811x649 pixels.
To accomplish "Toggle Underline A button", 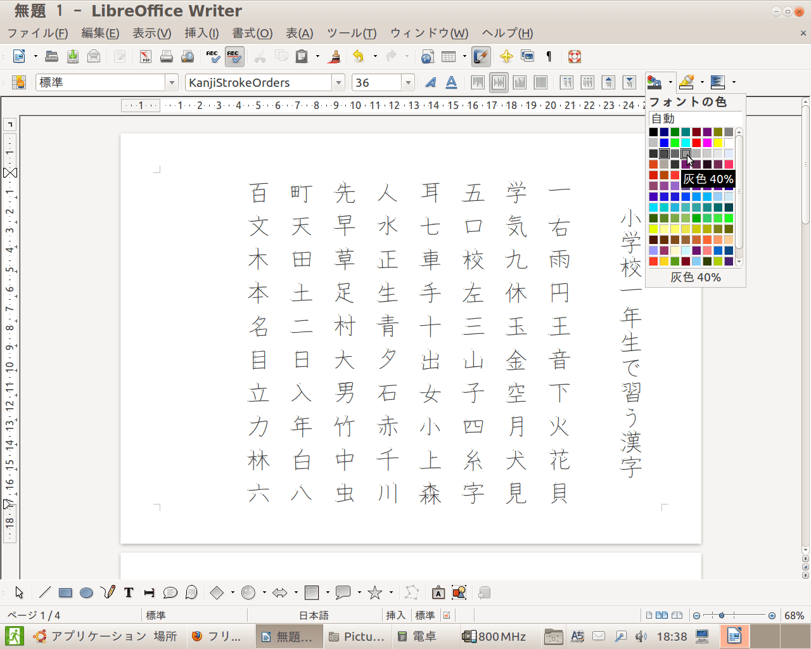I will 451,82.
